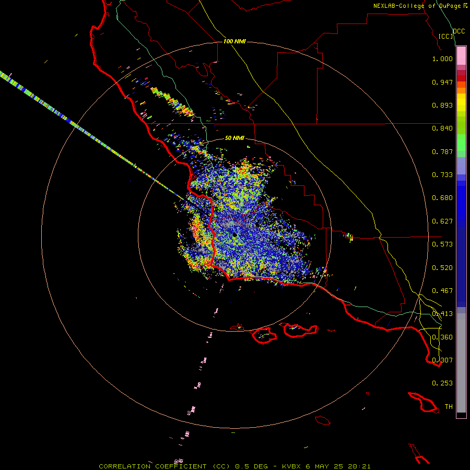Click the 0.787 scale value
Screen dimensions: 470x470
click(x=442, y=151)
